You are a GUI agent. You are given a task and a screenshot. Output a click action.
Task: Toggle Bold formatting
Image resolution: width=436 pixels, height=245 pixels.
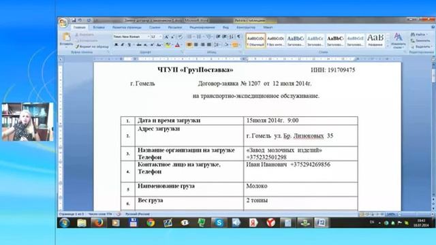pos(116,45)
